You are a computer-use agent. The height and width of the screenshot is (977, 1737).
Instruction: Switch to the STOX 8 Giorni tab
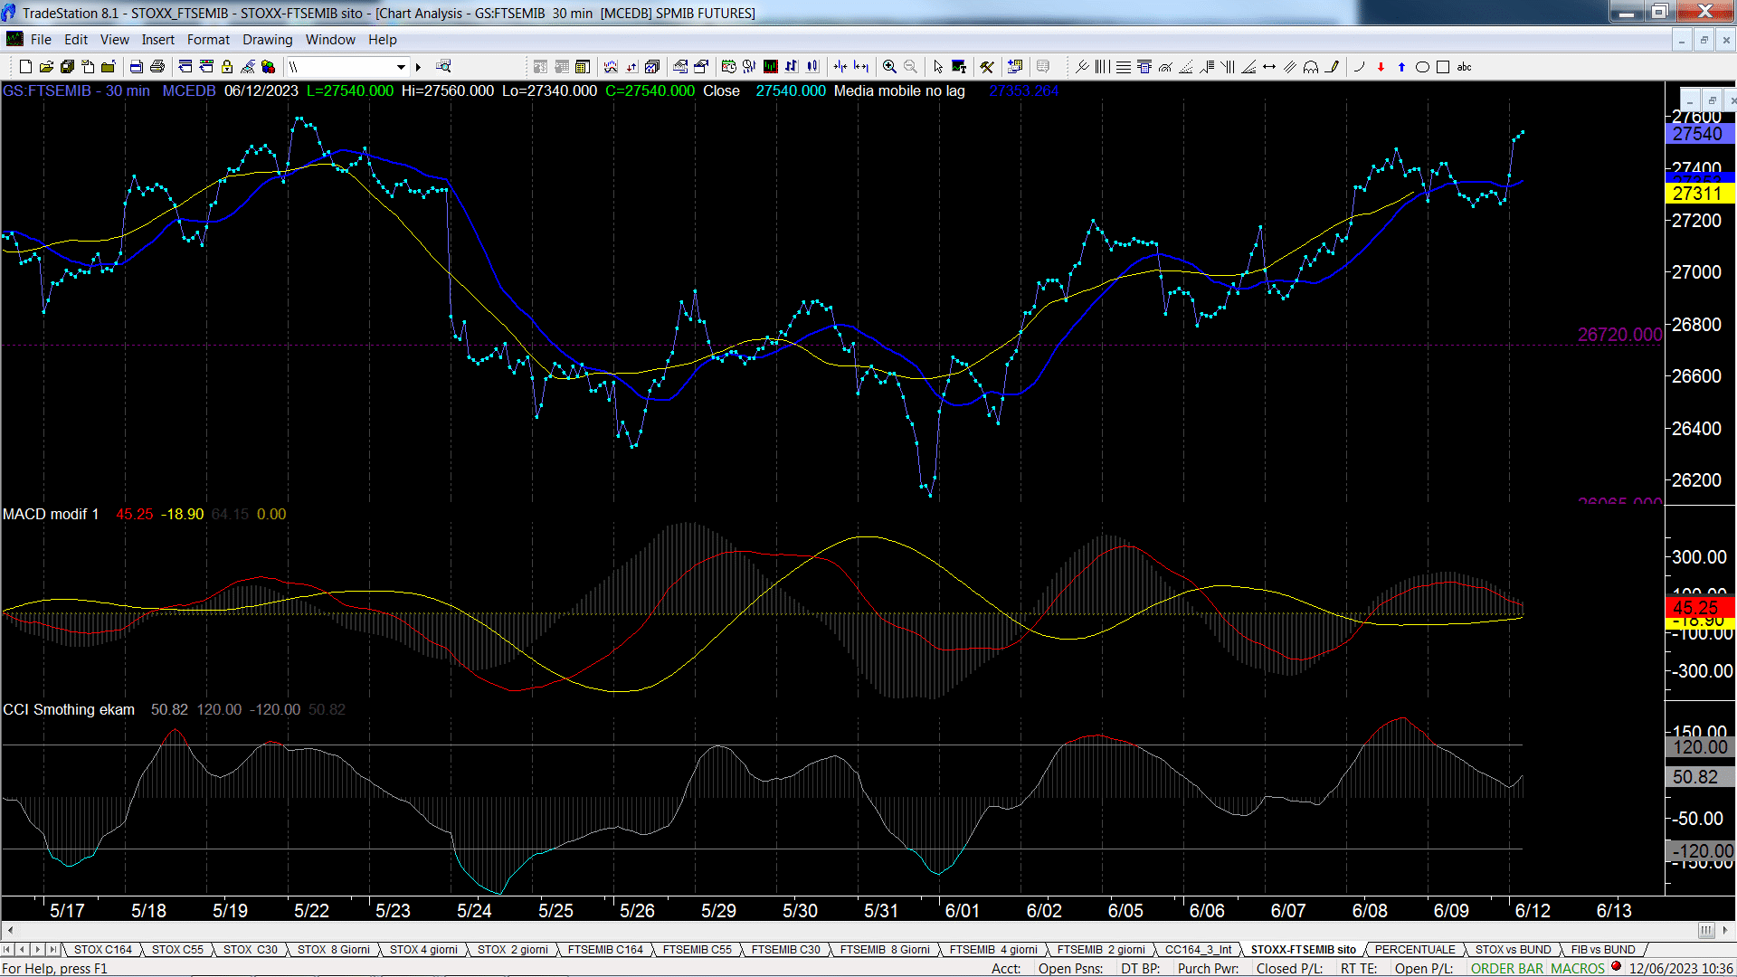point(334,949)
